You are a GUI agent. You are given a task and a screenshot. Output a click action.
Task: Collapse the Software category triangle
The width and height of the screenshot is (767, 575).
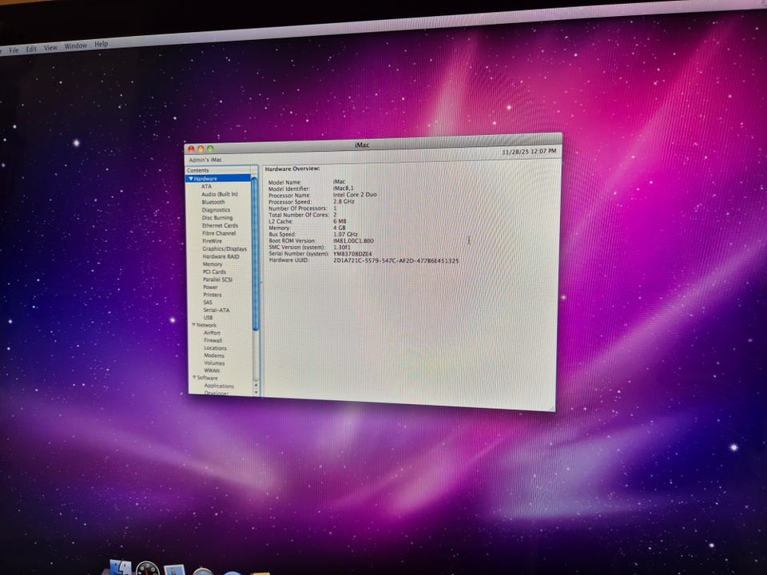tap(194, 378)
